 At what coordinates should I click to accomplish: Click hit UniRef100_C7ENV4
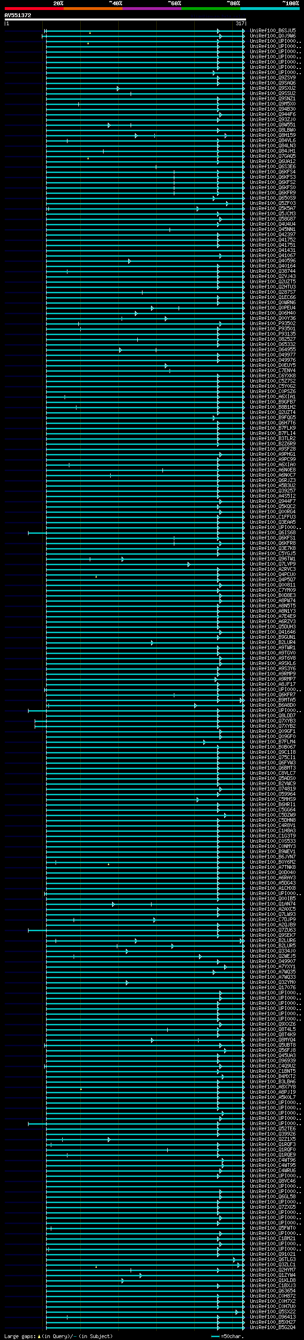273,370
